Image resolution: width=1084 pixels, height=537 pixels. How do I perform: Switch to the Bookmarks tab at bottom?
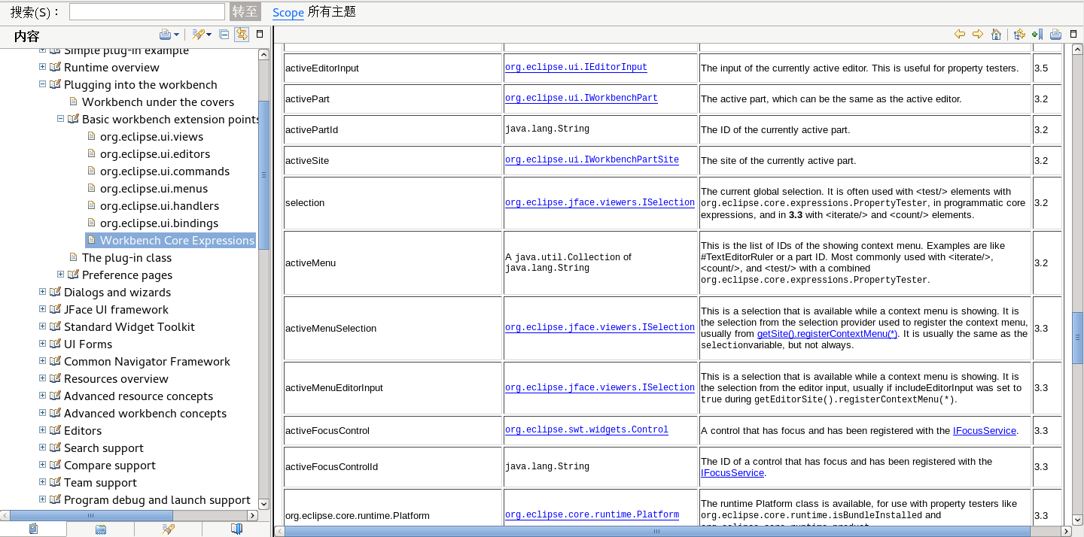236,529
